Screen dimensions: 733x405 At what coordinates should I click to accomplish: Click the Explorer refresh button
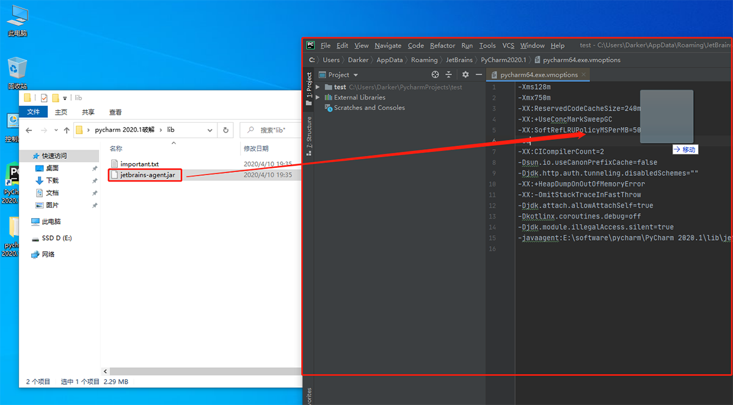click(x=226, y=130)
